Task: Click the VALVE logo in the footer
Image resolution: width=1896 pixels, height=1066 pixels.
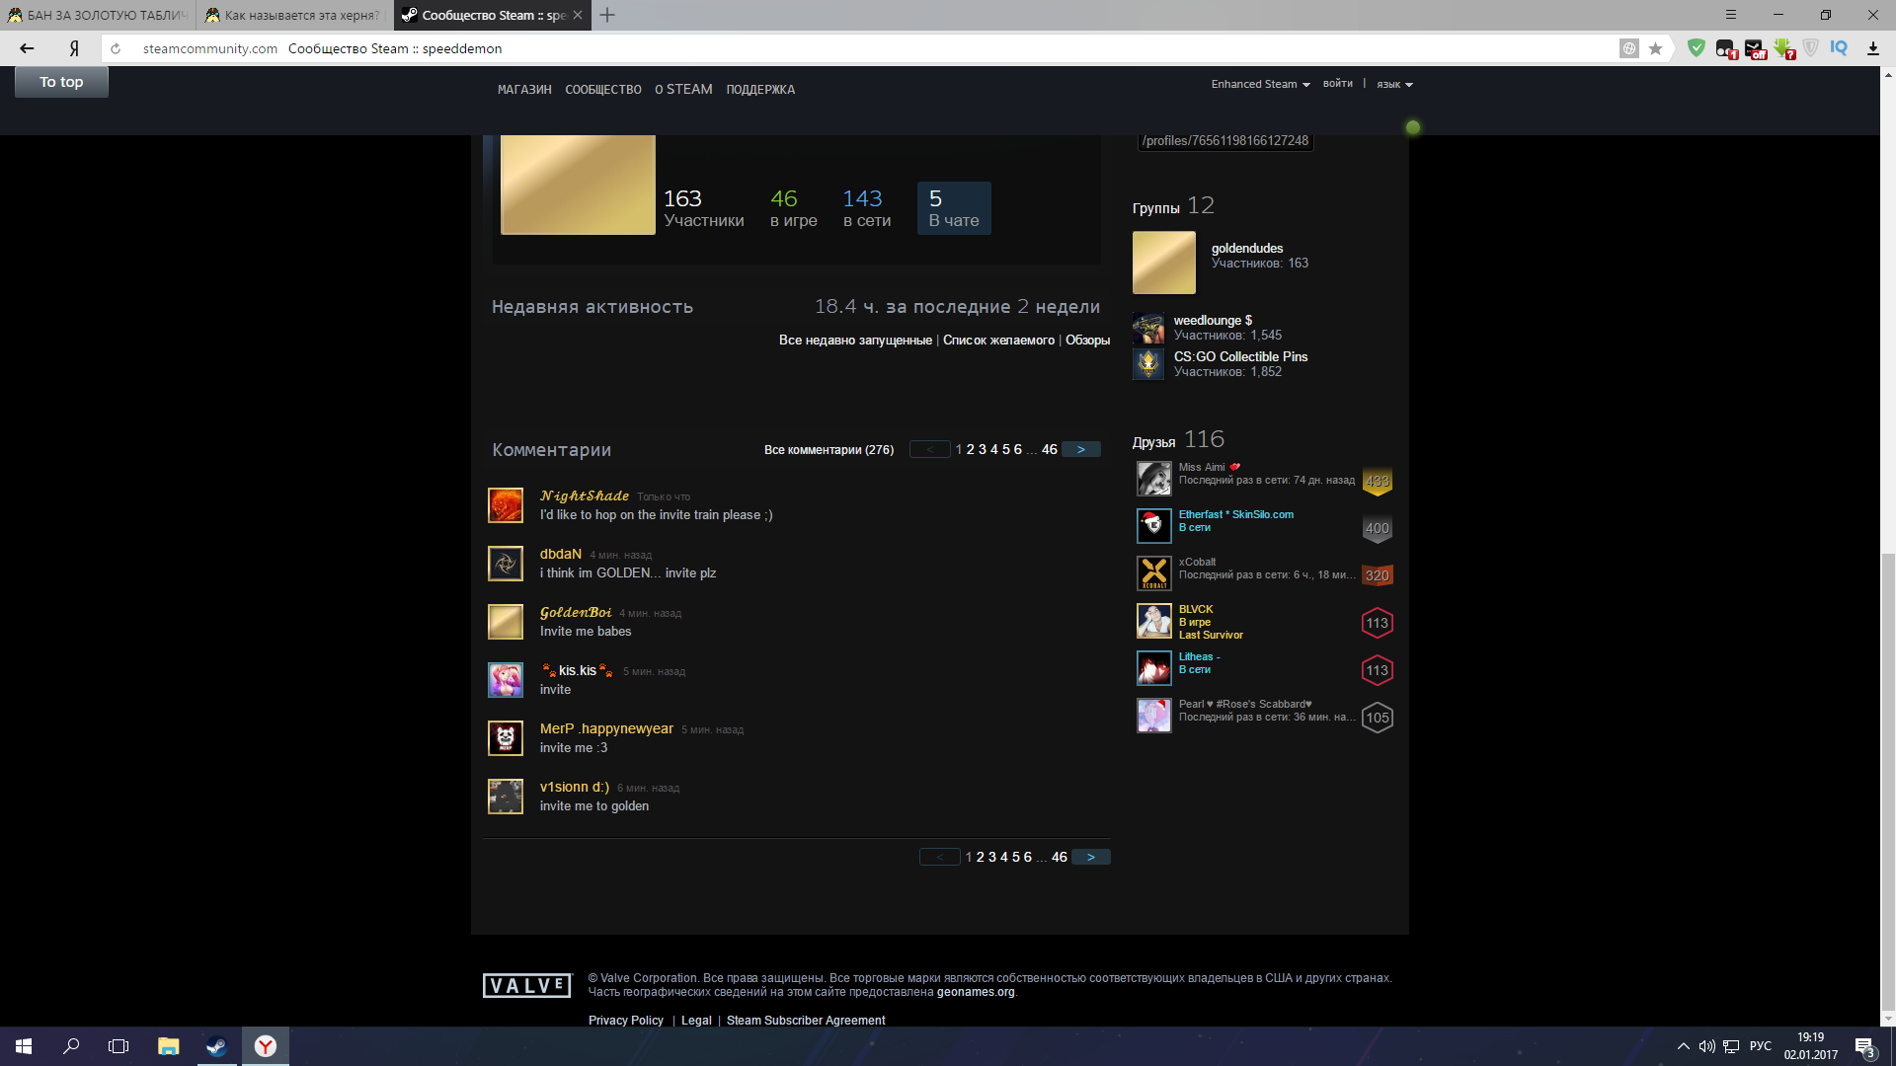Action: tap(527, 985)
